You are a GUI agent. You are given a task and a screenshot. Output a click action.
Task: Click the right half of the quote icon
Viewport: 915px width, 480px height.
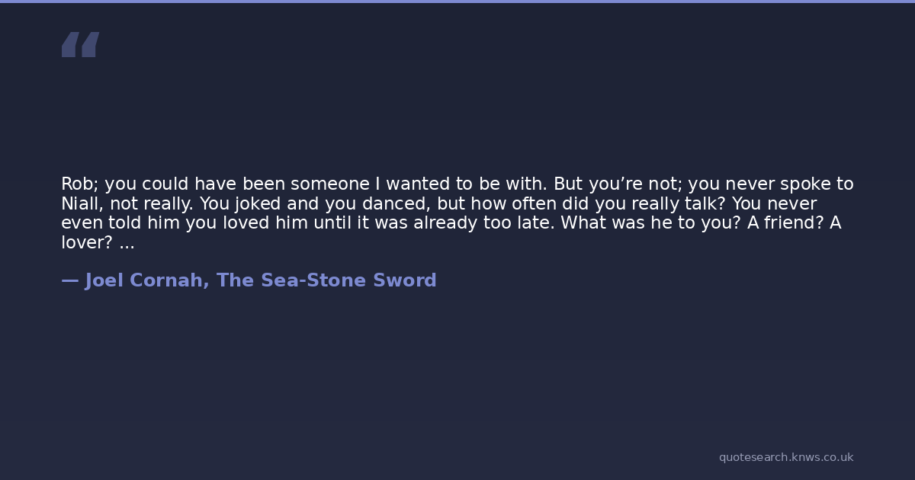[x=90, y=44]
